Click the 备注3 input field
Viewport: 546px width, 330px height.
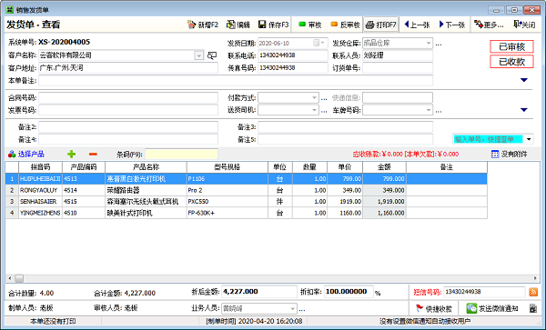click(x=346, y=127)
